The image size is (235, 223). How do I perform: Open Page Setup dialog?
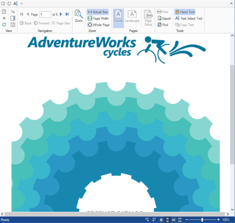(x=148, y=18)
